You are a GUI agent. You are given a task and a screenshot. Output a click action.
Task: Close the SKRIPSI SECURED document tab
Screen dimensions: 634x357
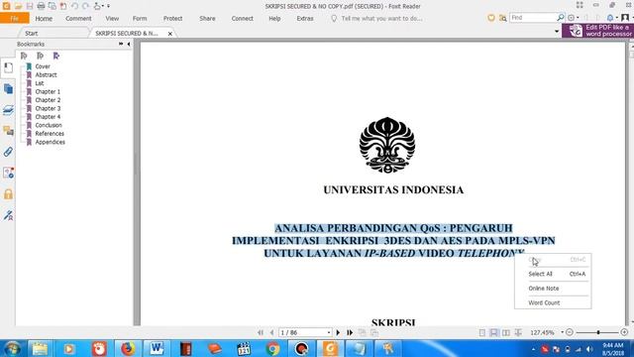pyautogui.click(x=170, y=34)
